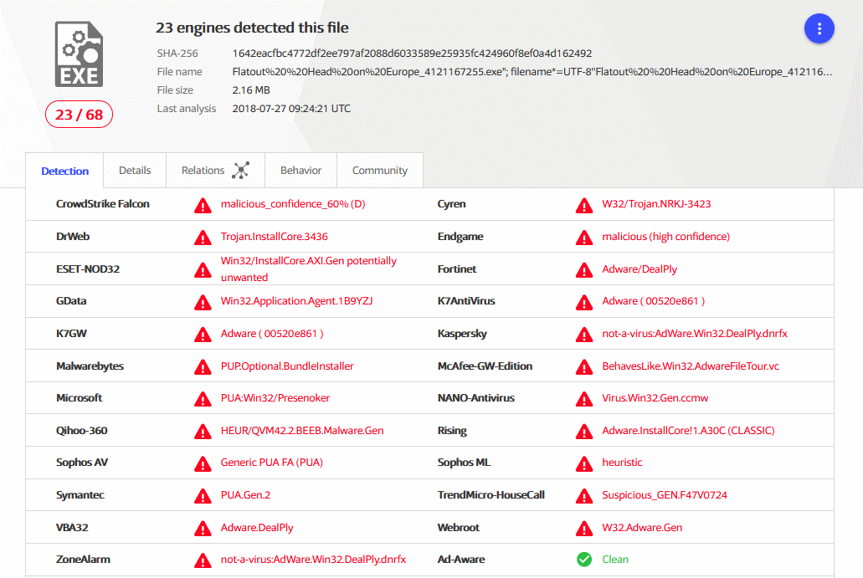Click the warning icon in the Symantec row
Screen dimensions: 863x578
[203, 497]
